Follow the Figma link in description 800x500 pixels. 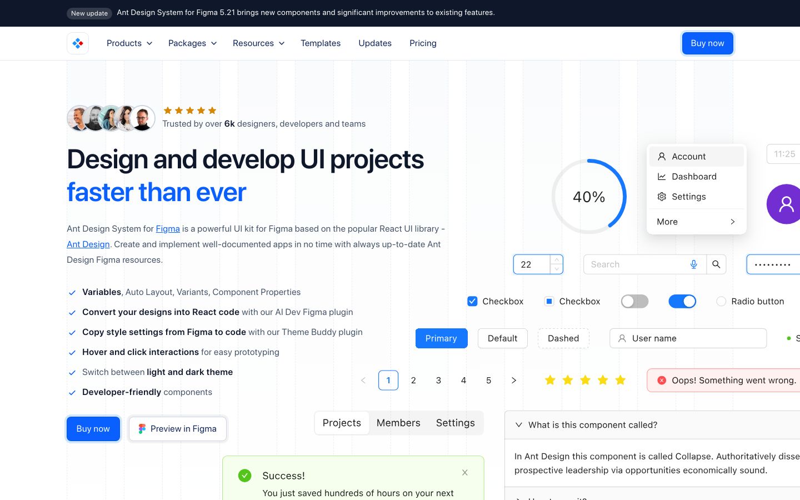point(168,229)
